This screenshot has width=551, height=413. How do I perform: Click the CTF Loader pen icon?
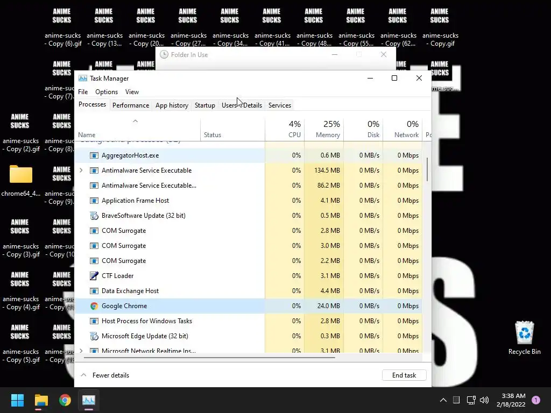(x=94, y=276)
